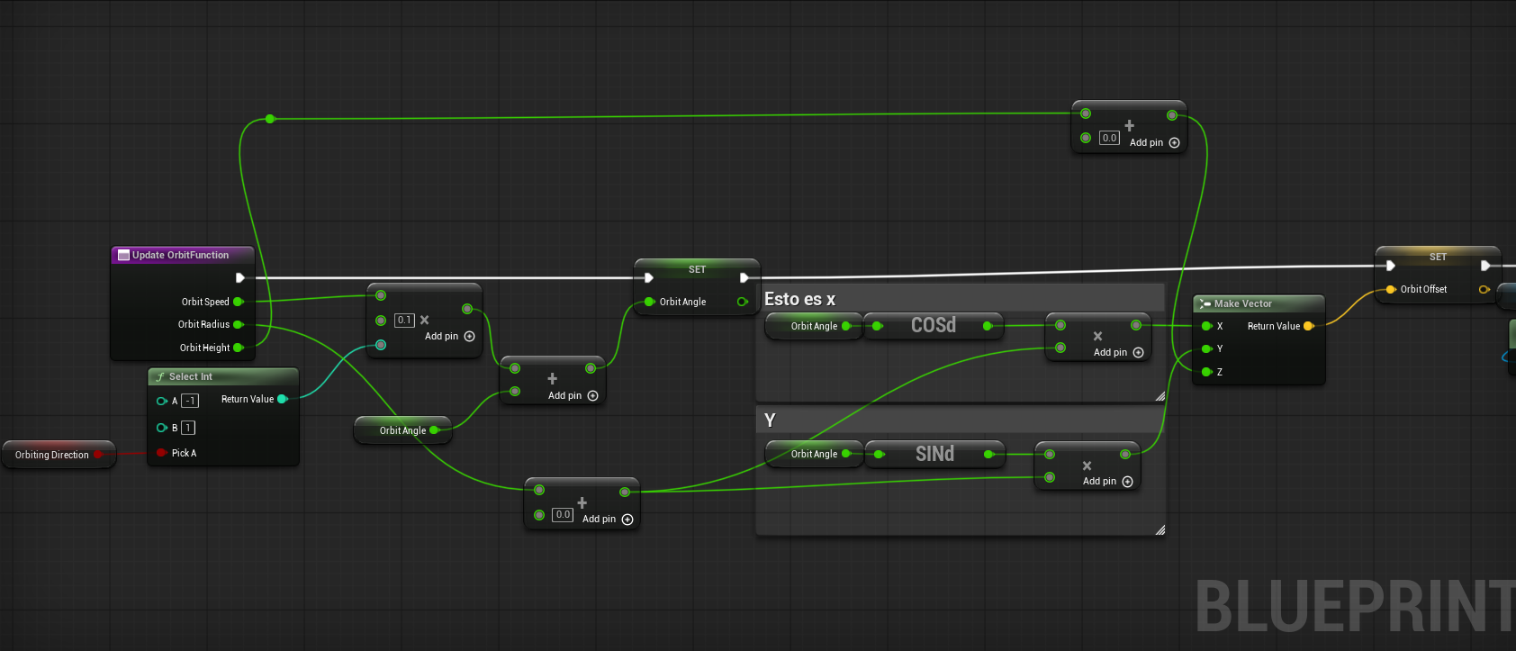1516x651 pixels.
Task: Click the Make Vector X input pin
Action: tap(1206, 326)
